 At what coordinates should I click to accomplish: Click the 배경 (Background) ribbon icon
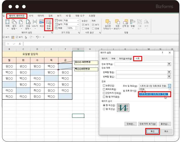tap(42, 23)
